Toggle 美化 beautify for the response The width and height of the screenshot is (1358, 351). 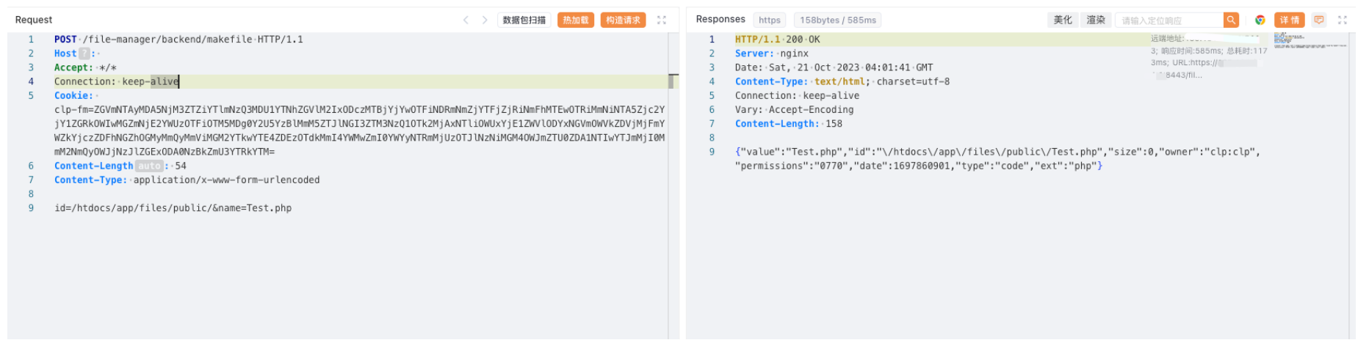point(1063,20)
